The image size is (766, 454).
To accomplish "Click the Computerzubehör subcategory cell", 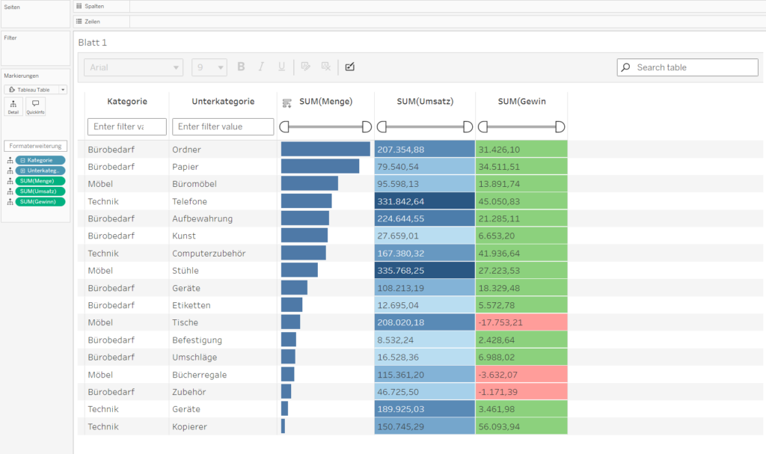I will [x=223, y=253].
